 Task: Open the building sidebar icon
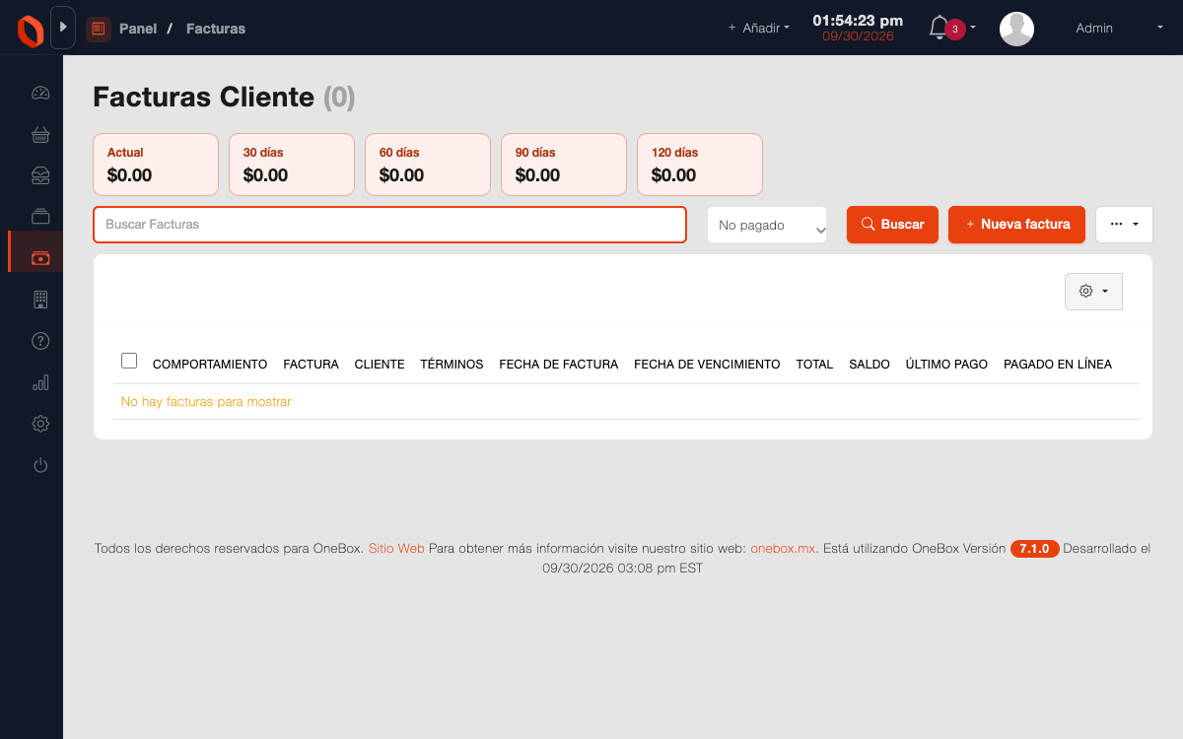pyautogui.click(x=40, y=300)
